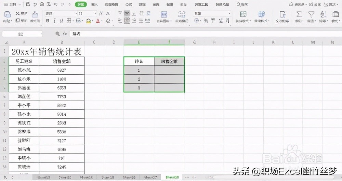Open the Conditional Formatting icon
Image resolution: width=342 pixels, height=181 pixels.
pyautogui.click(x=243, y=14)
